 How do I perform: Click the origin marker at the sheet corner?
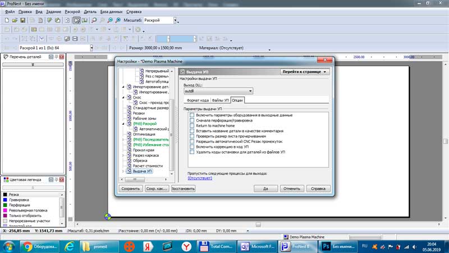pyautogui.click(x=108, y=216)
